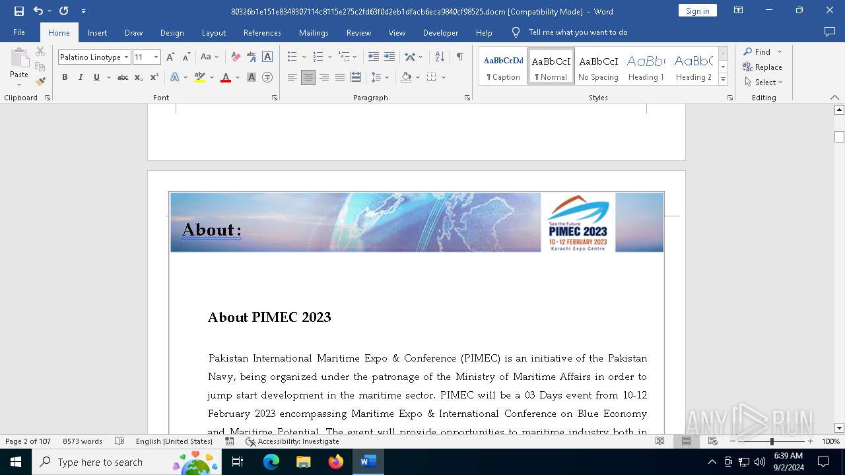Toggle Superscript formatting
The width and height of the screenshot is (845, 475).
coord(154,77)
